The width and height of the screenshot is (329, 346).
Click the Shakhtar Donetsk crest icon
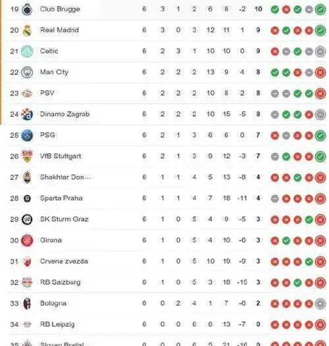[x=27, y=177]
